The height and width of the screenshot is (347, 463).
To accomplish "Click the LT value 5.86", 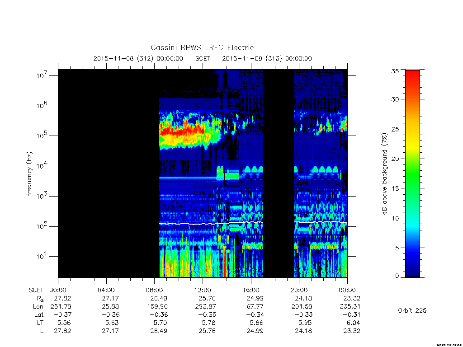I will (257, 323).
